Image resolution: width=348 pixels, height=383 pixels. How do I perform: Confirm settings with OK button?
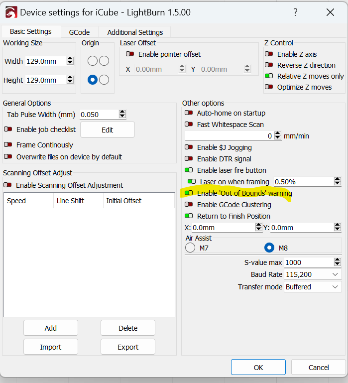click(x=258, y=368)
